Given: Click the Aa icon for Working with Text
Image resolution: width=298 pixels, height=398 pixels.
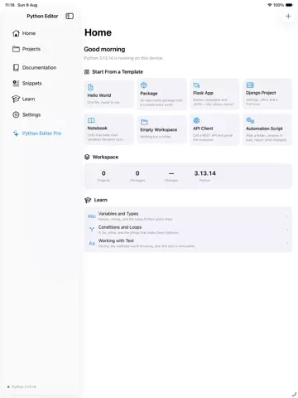Looking at the screenshot, I should coord(92,243).
